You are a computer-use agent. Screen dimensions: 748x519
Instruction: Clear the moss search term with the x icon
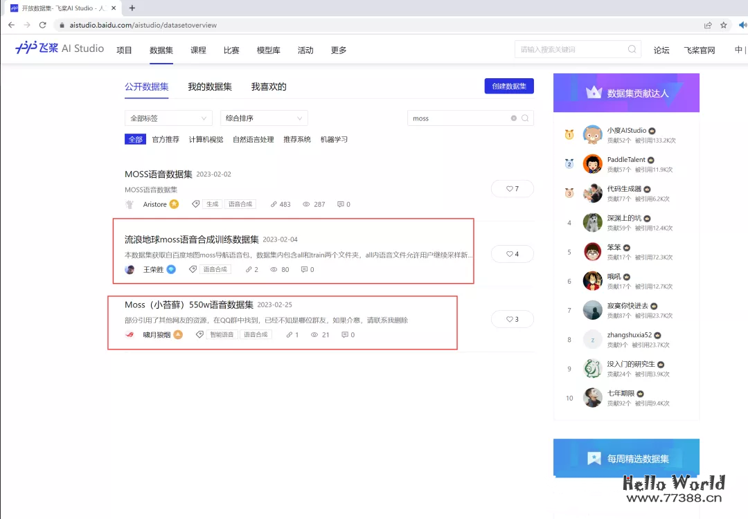tap(513, 118)
